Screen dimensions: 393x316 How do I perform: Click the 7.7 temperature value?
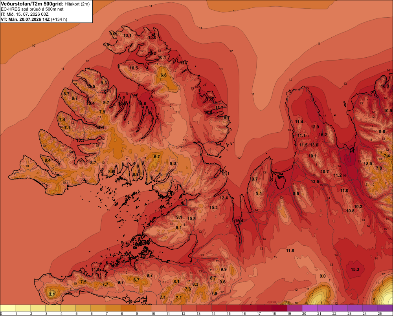pos(105,284)
